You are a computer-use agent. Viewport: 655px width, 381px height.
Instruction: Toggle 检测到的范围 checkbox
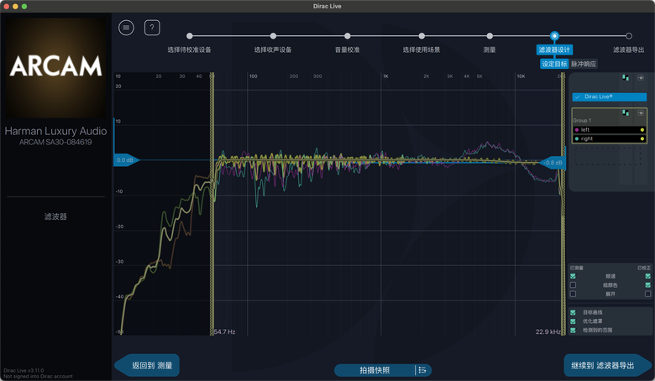coord(573,330)
